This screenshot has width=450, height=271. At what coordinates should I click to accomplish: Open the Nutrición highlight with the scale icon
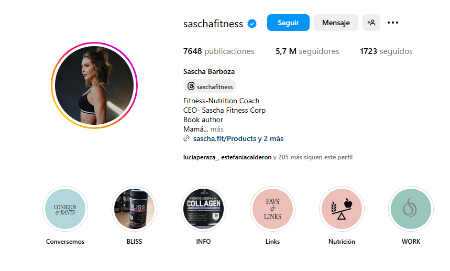click(342, 209)
